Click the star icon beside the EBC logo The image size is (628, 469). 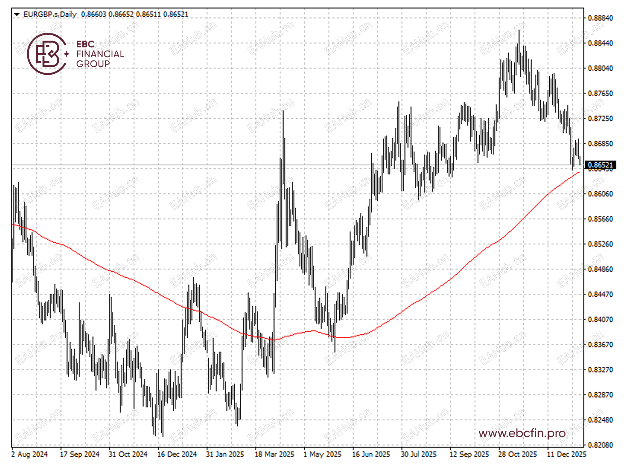pyautogui.click(x=67, y=54)
